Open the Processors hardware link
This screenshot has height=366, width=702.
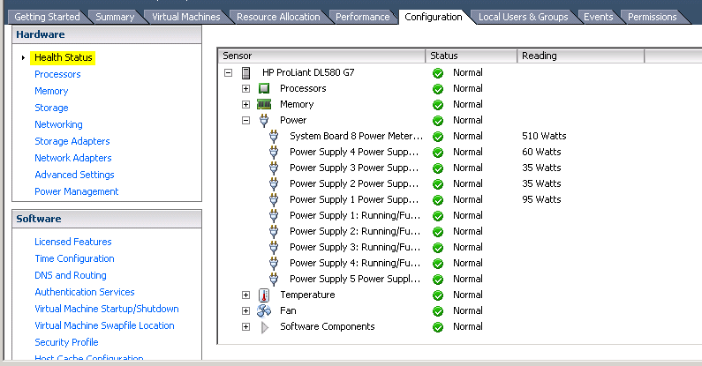pyautogui.click(x=57, y=74)
